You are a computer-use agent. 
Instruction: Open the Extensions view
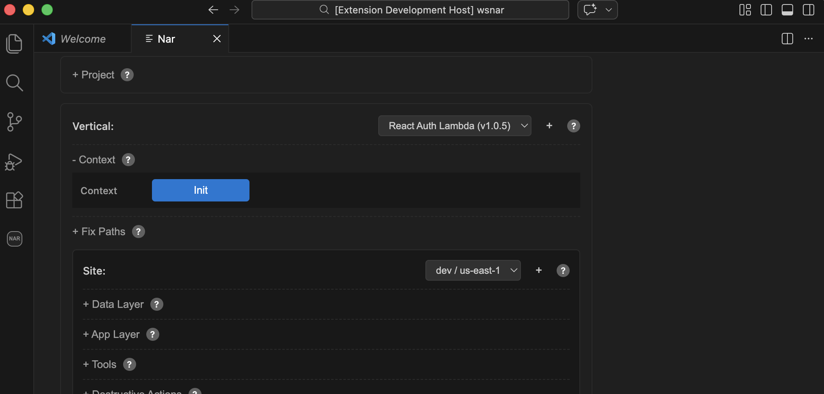pos(14,200)
